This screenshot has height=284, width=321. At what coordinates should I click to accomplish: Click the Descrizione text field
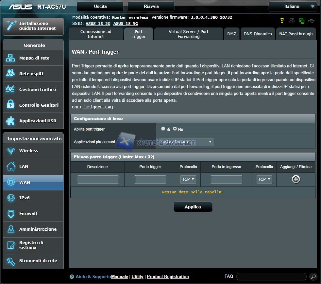tap(98, 180)
